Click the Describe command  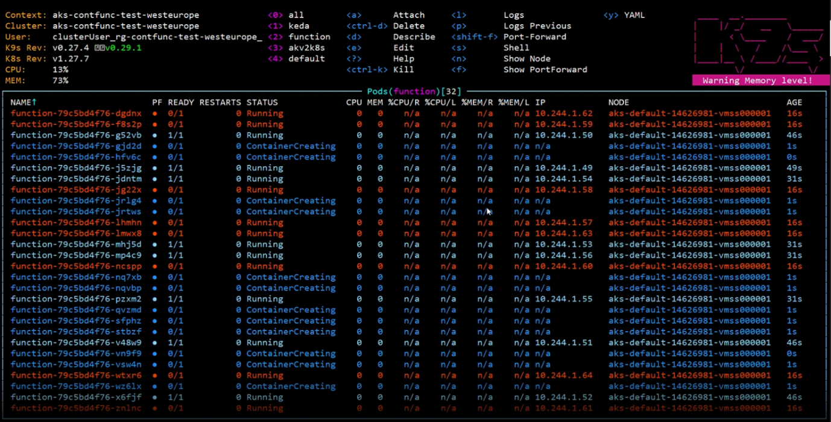coord(414,37)
